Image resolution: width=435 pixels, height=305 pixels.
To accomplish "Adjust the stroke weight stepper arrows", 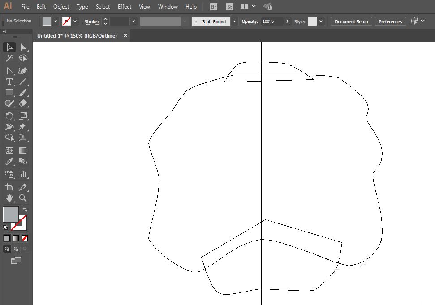I will tap(105, 21).
